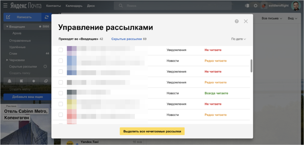The image size is (304, 145).
Task: Open Календарь page
Action: (x=74, y=6)
